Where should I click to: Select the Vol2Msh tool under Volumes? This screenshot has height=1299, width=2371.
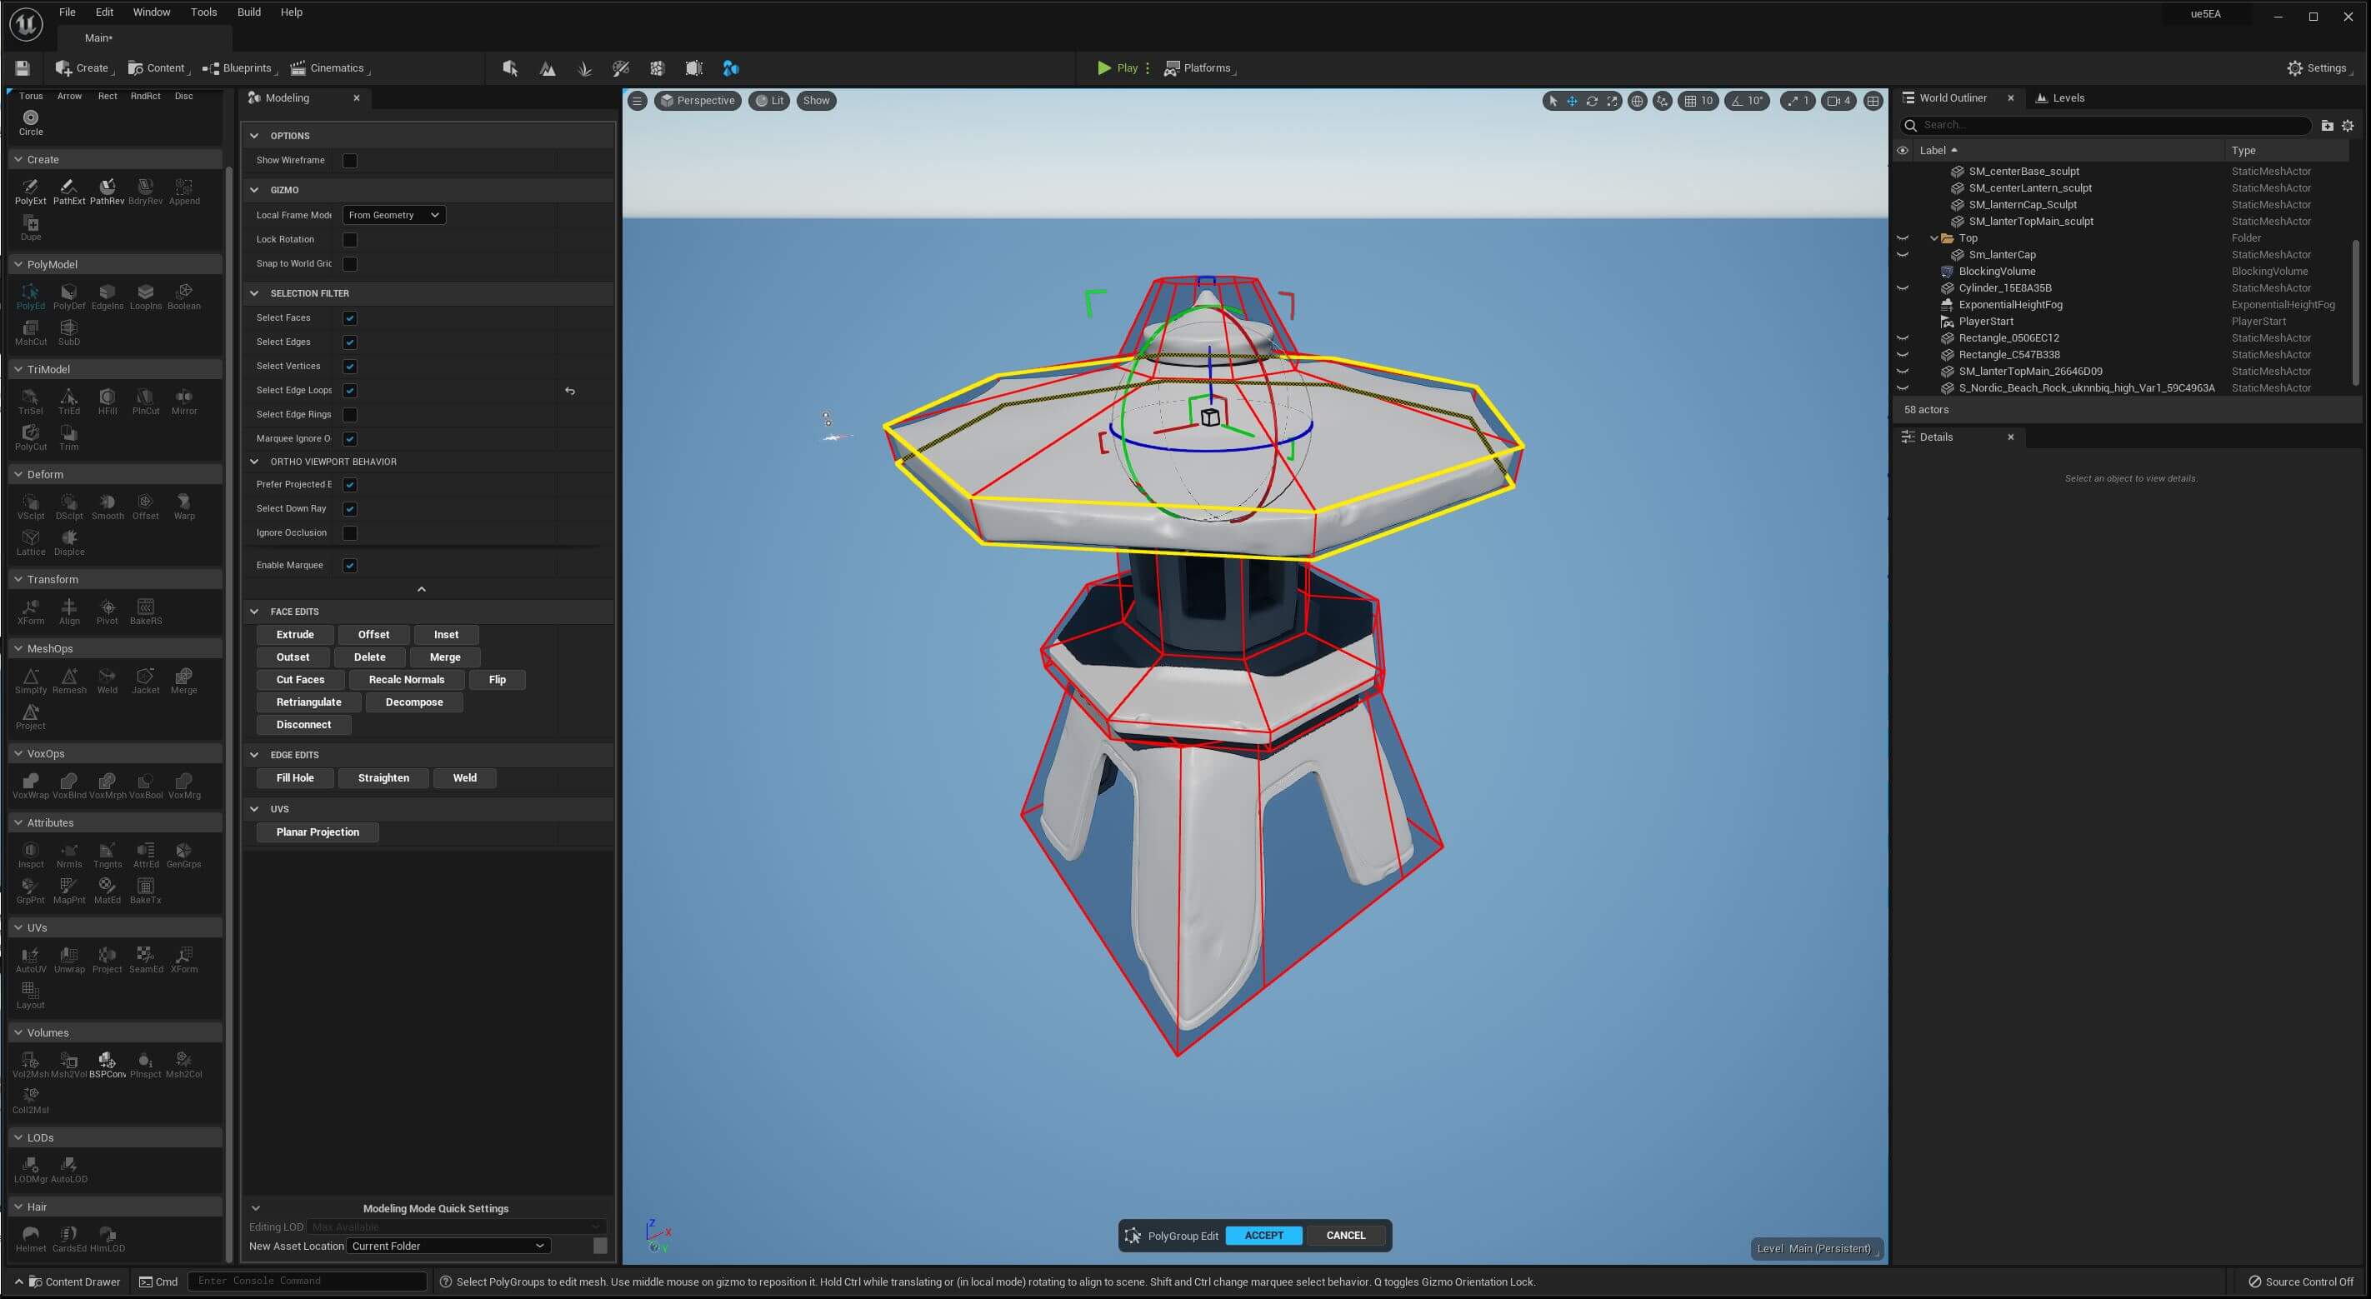coord(30,1062)
